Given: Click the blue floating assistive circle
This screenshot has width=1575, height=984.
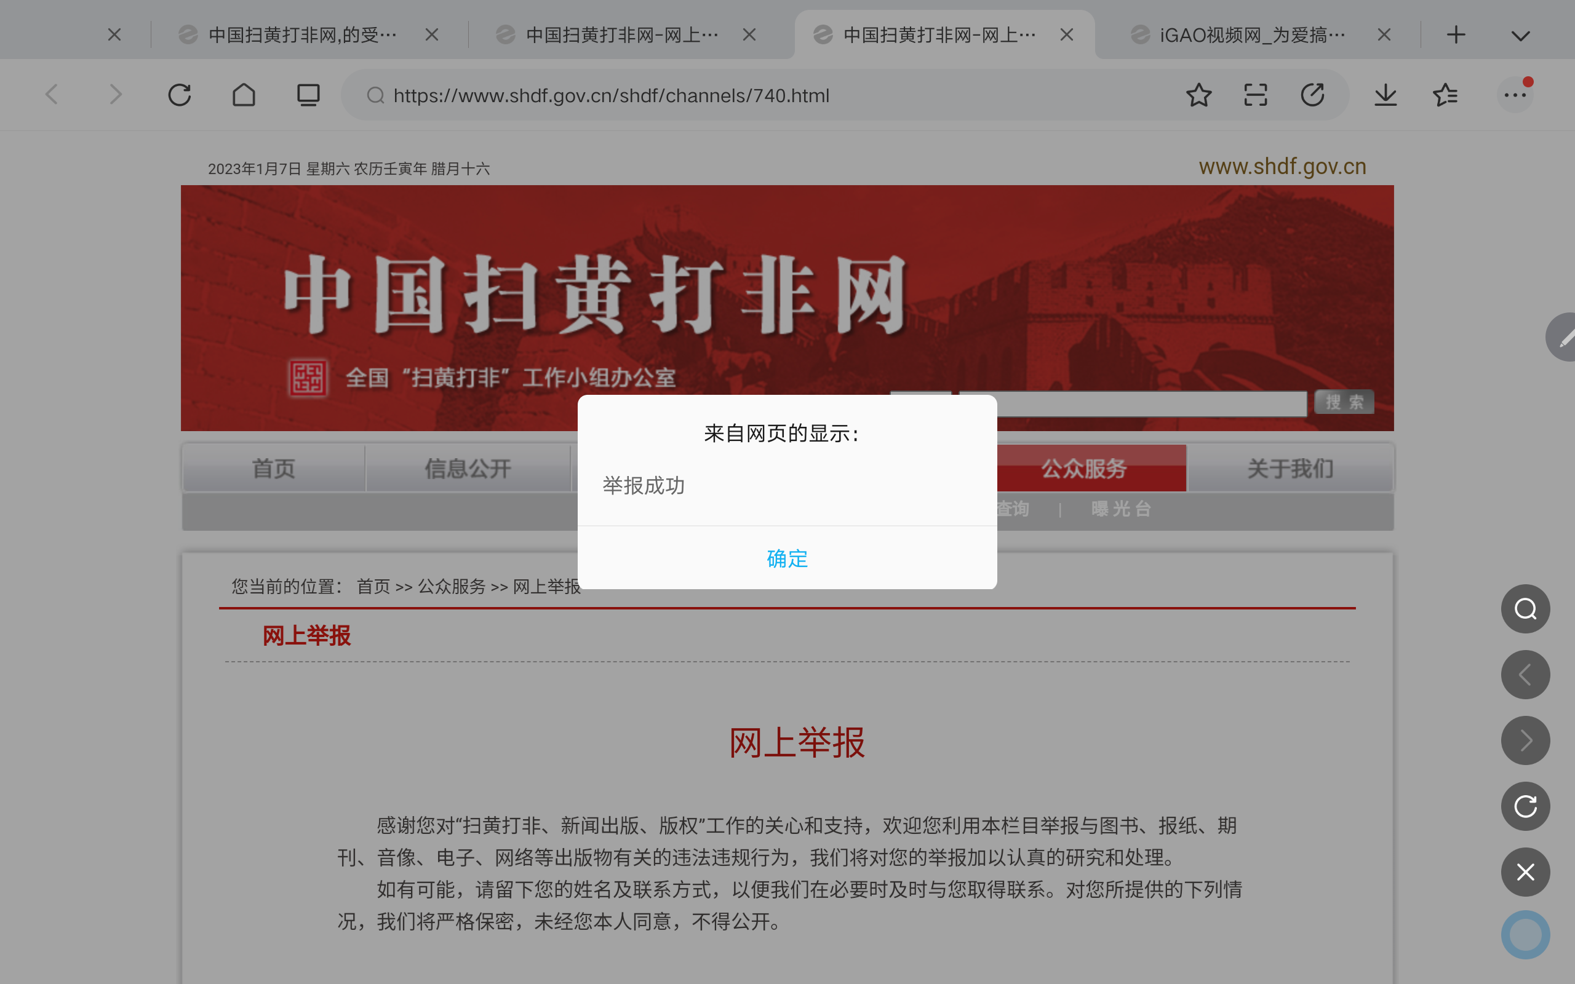Looking at the screenshot, I should pyautogui.click(x=1526, y=935).
